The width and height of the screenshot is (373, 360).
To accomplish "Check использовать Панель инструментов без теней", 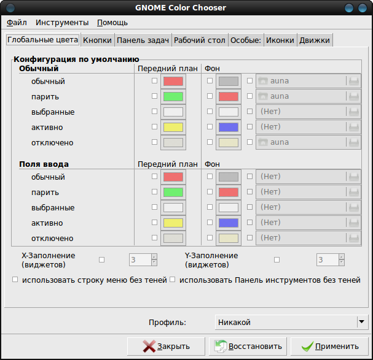I will 173,280.
